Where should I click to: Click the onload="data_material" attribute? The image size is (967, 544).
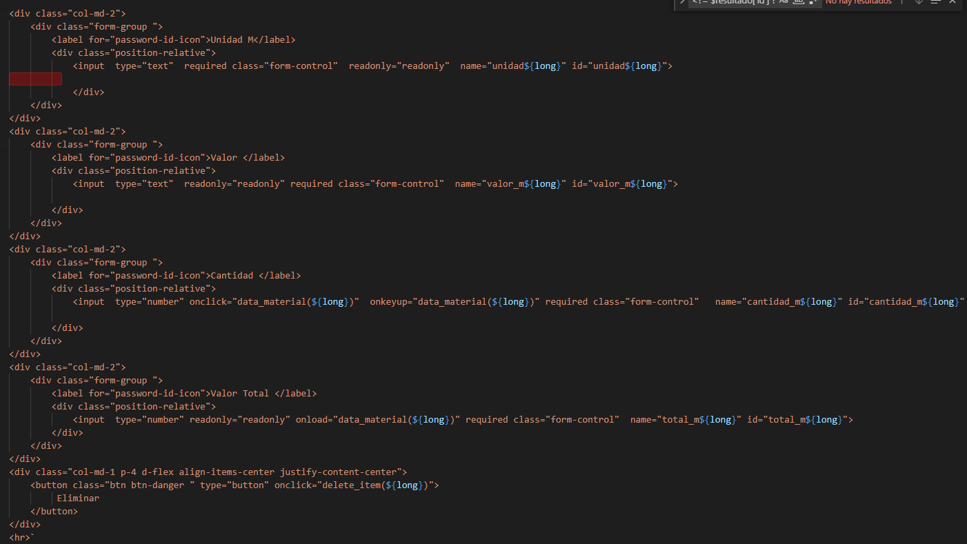tap(378, 420)
